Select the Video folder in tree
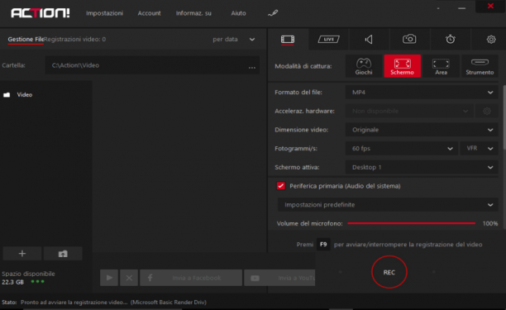Screen dimensions: 506x310 point(25,95)
